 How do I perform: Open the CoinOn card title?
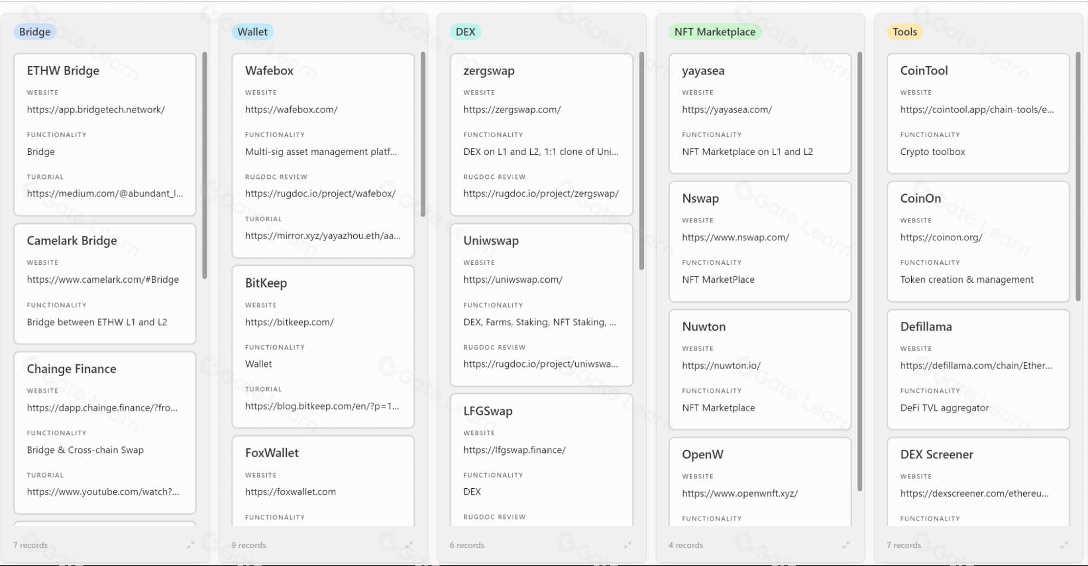click(x=920, y=198)
